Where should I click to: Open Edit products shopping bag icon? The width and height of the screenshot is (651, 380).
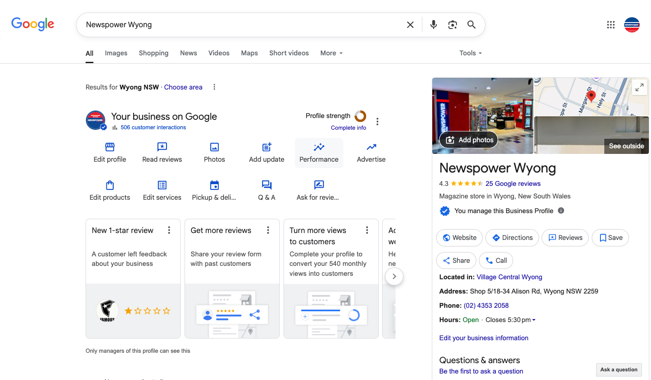point(110,185)
